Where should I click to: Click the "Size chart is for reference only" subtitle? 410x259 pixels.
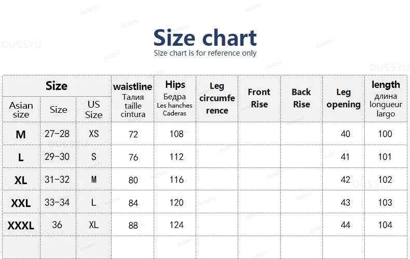coord(205,53)
